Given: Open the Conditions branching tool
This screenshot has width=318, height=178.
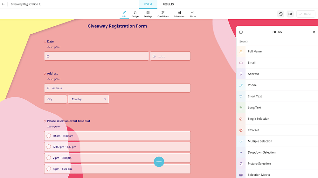Looking at the screenshot, I should point(163,14).
